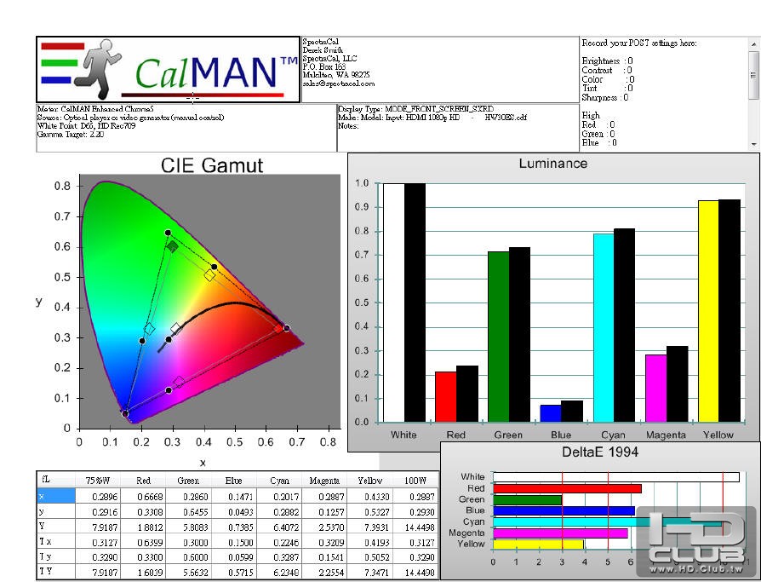This screenshot has width=761, height=582.
Task: Click the 'CIE Gamut' chart title
Action: 212,165
